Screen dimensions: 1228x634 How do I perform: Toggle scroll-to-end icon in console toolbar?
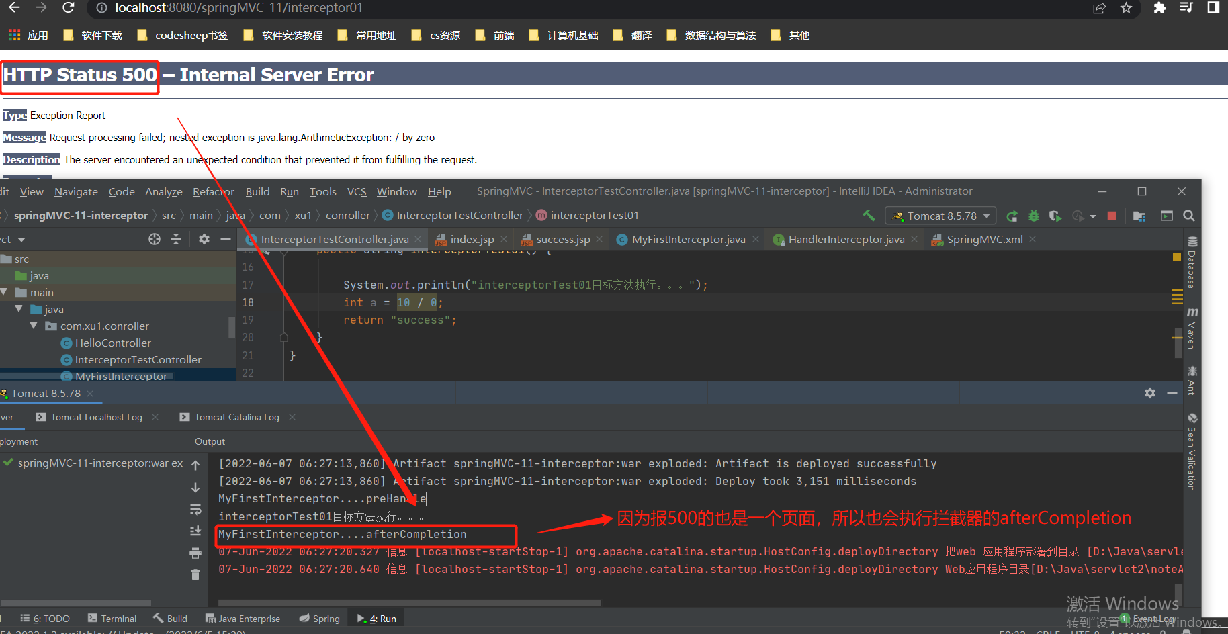coord(195,531)
